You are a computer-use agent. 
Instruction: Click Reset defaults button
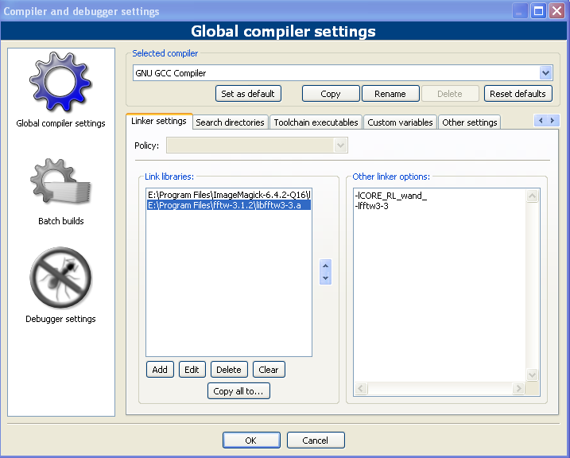[x=518, y=94]
